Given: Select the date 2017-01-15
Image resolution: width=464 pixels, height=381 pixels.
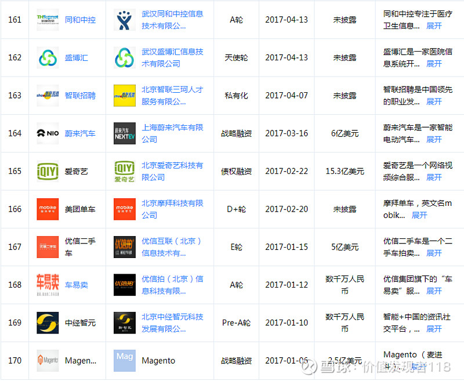Looking at the screenshot, I should [287, 247].
